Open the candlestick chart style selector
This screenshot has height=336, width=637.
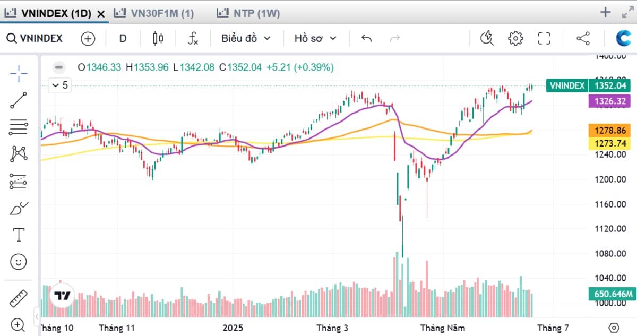click(158, 38)
